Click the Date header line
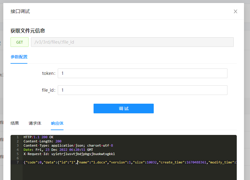This screenshot has width=250, height=180. tap(58, 150)
